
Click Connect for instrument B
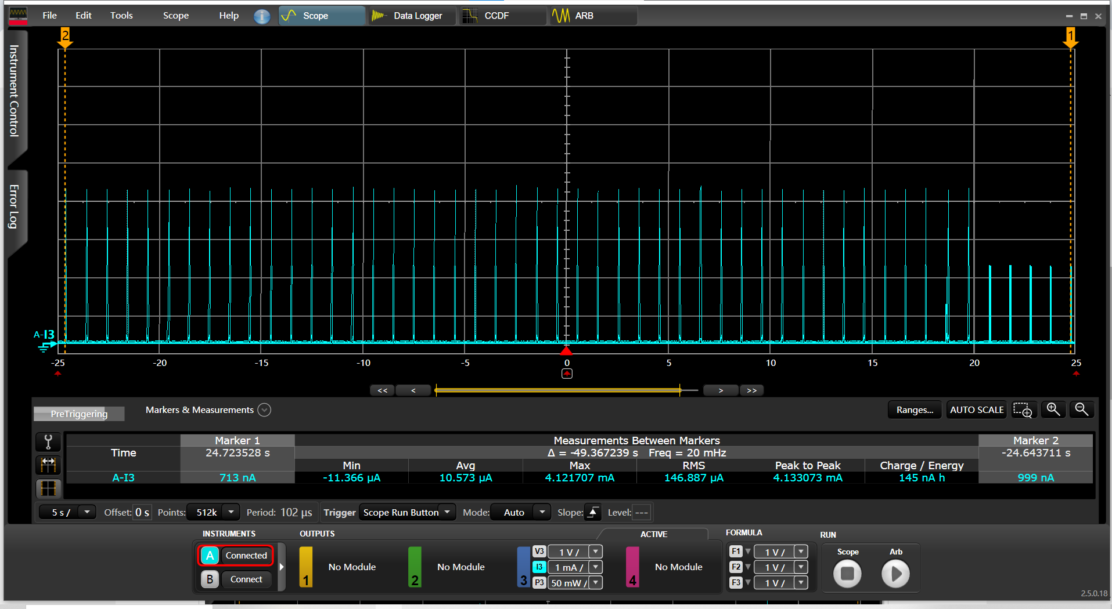[x=246, y=579]
